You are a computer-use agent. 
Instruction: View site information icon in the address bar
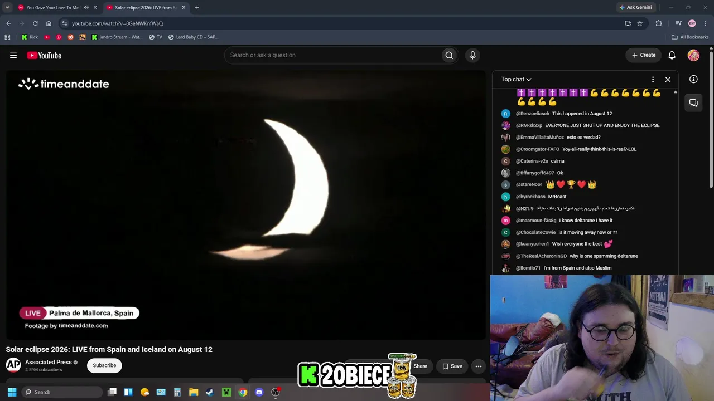(65, 23)
